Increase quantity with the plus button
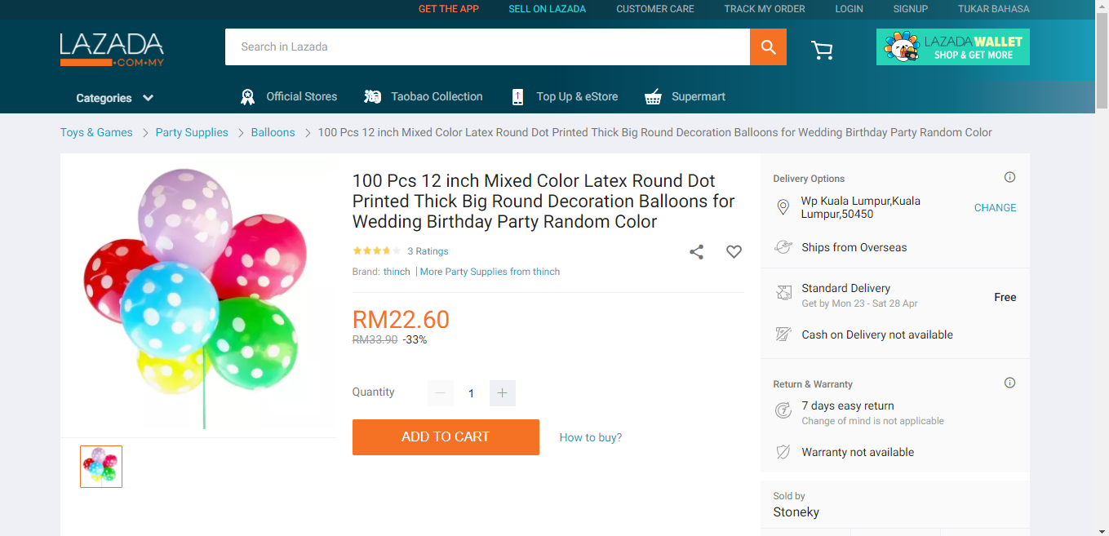This screenshot has width=1109, height=536. click(502, 393)
